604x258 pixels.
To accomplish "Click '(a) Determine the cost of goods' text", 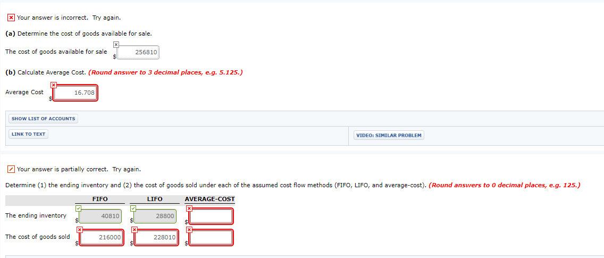I will [79, 34].
